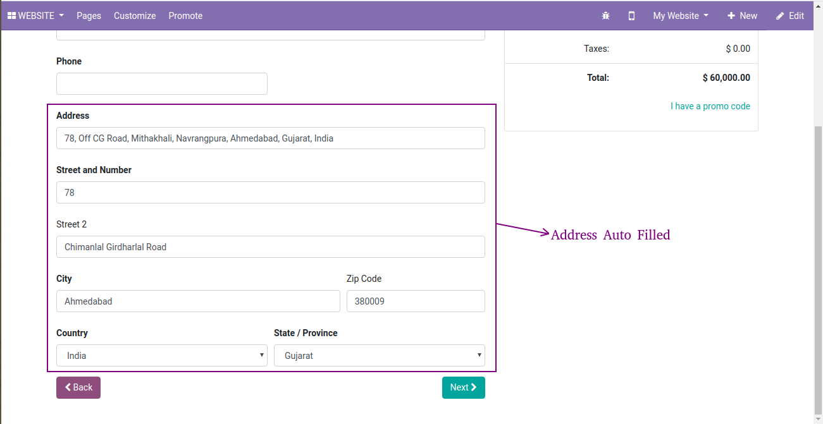Click the Taxes amount $ 0.00

click(x=738, y=49)
